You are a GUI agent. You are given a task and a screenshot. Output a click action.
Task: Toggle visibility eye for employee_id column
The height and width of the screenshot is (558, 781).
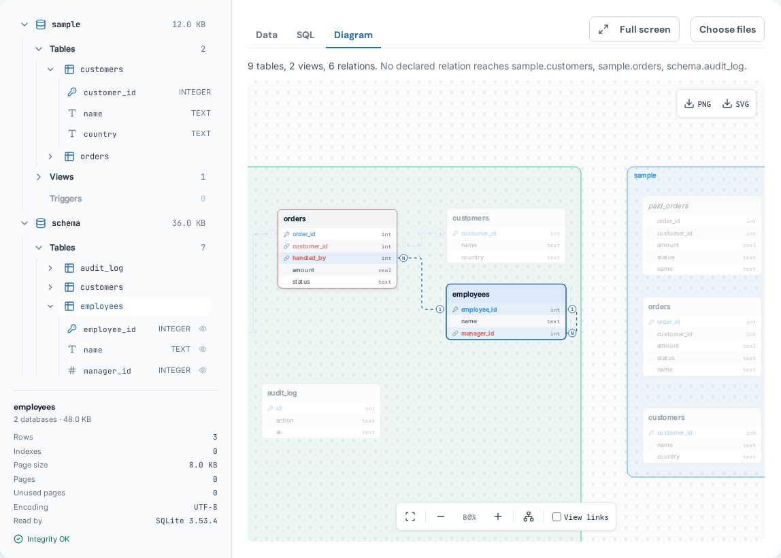(x=203, y=329)
